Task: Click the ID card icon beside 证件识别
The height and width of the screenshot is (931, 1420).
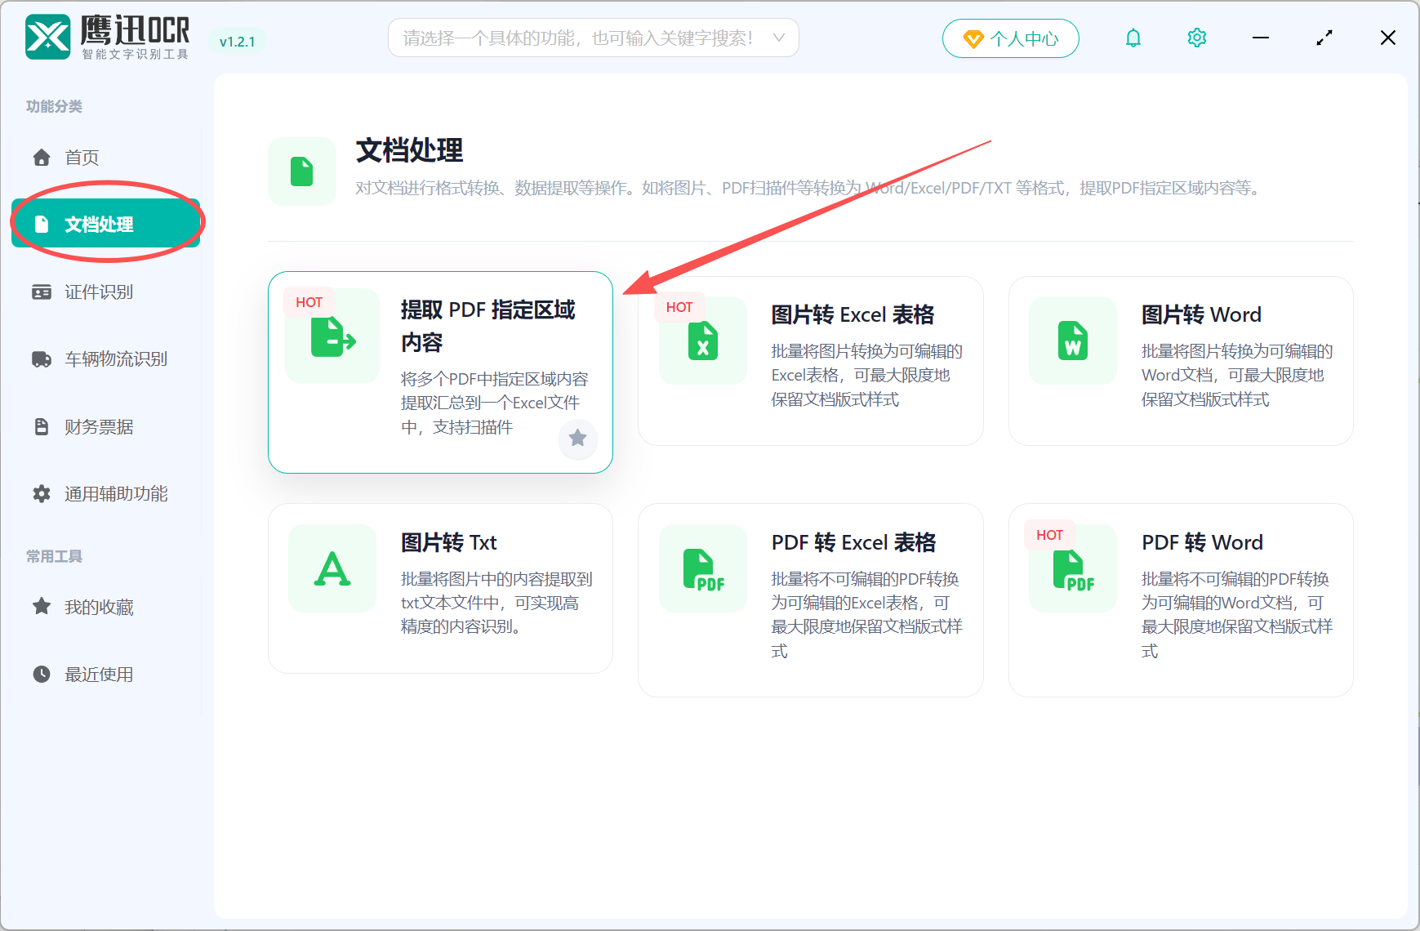Action: tap(42, 292)
